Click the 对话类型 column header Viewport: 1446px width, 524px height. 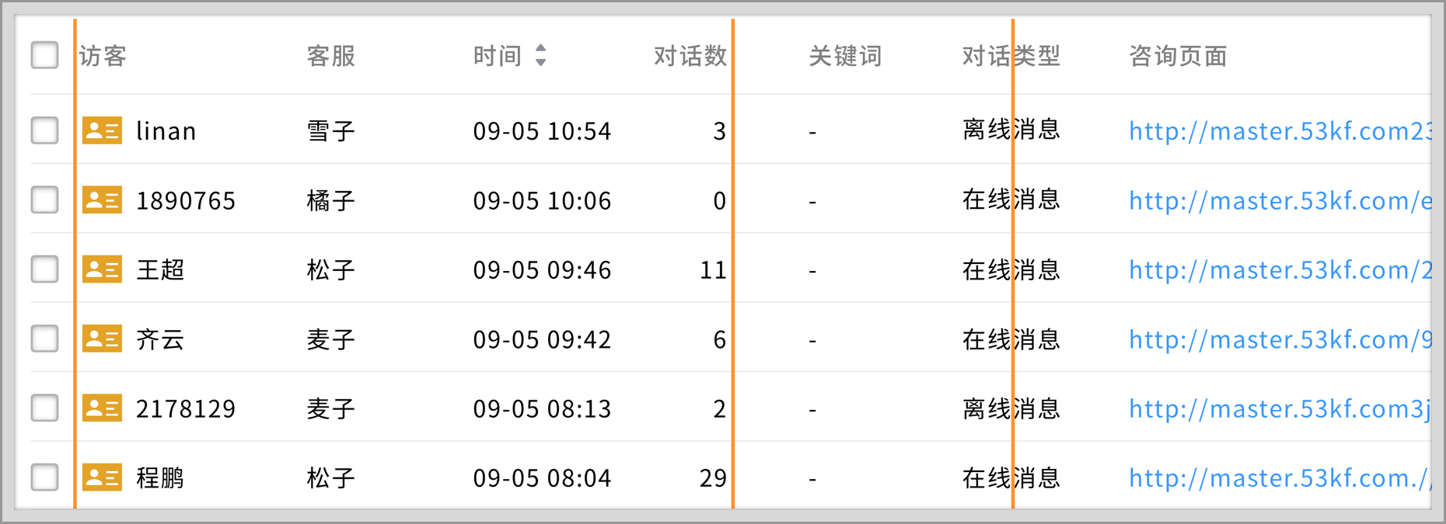point(1011,56)
